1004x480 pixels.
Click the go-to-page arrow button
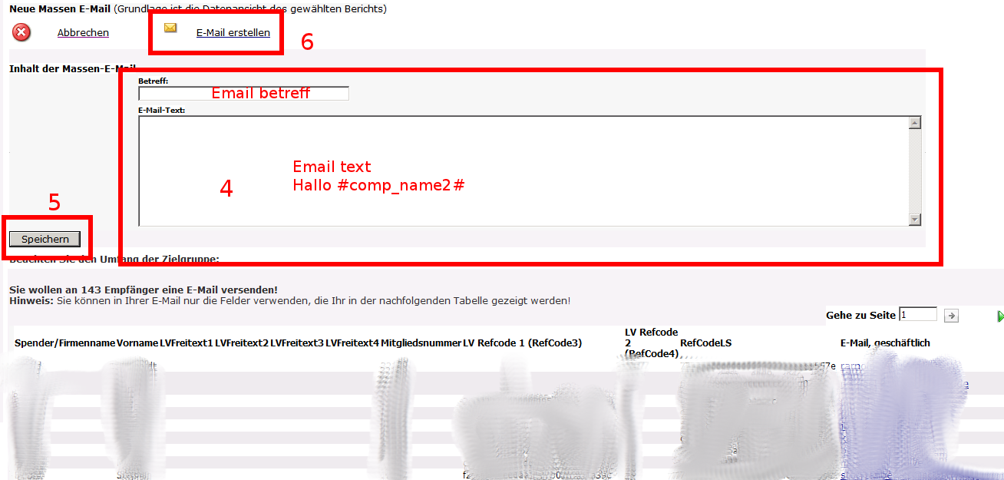tap(951, 315)
